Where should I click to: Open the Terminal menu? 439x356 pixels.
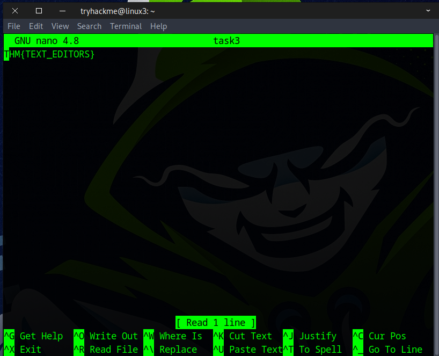pyautogui.click(x=126, y=26)
